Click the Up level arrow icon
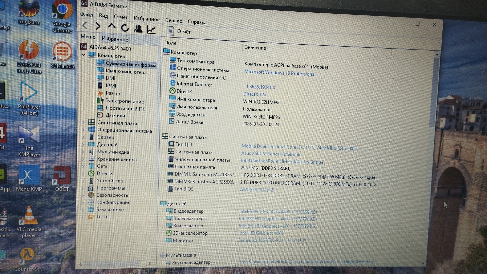Screen dimensions: 487x274 coord(112,26)
